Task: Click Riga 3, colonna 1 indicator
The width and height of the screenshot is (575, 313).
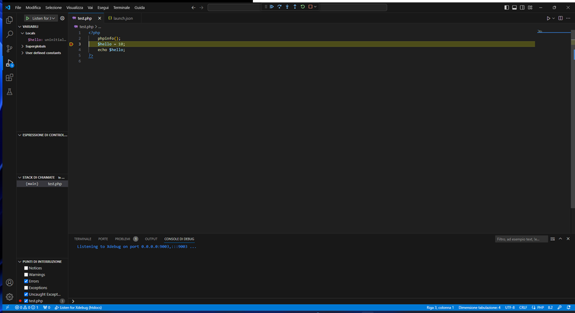Action: pyautogui.click(x=440, y=308)
